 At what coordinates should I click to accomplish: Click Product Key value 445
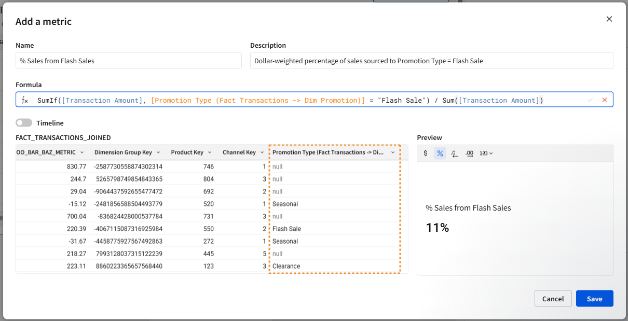click(x=209, y=254)
